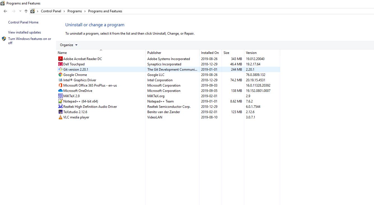Click version 3.0.7.1
This screenshot has height=205, width=374.
coord(250,117)
